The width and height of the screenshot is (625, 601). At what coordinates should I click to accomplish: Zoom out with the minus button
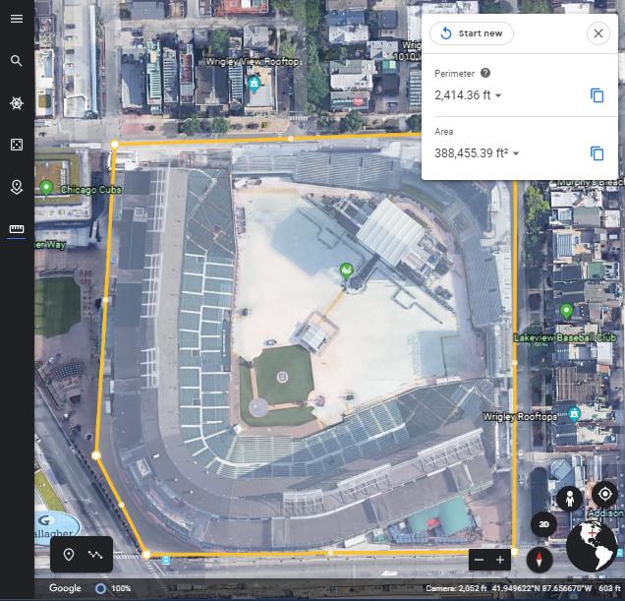tap(480, 560)
